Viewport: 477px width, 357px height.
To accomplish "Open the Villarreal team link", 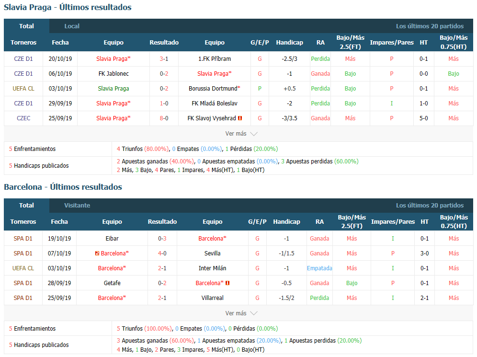I will [212, 298].
